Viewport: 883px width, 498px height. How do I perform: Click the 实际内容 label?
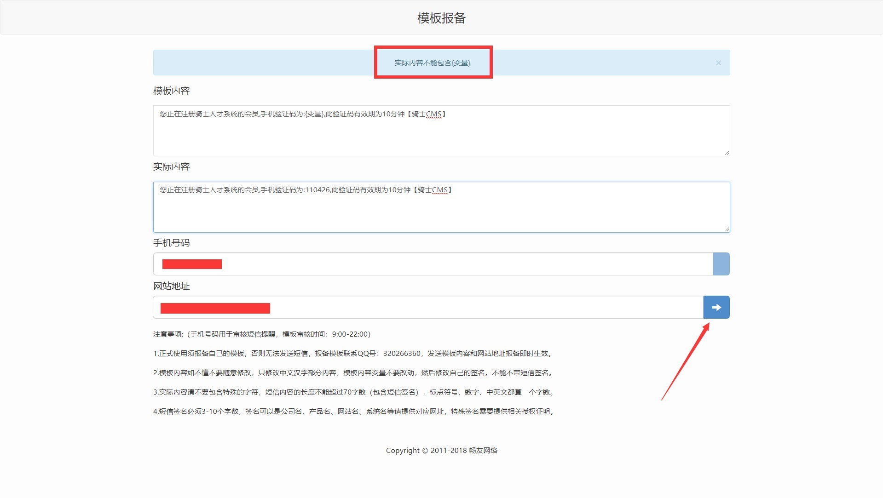172,167
